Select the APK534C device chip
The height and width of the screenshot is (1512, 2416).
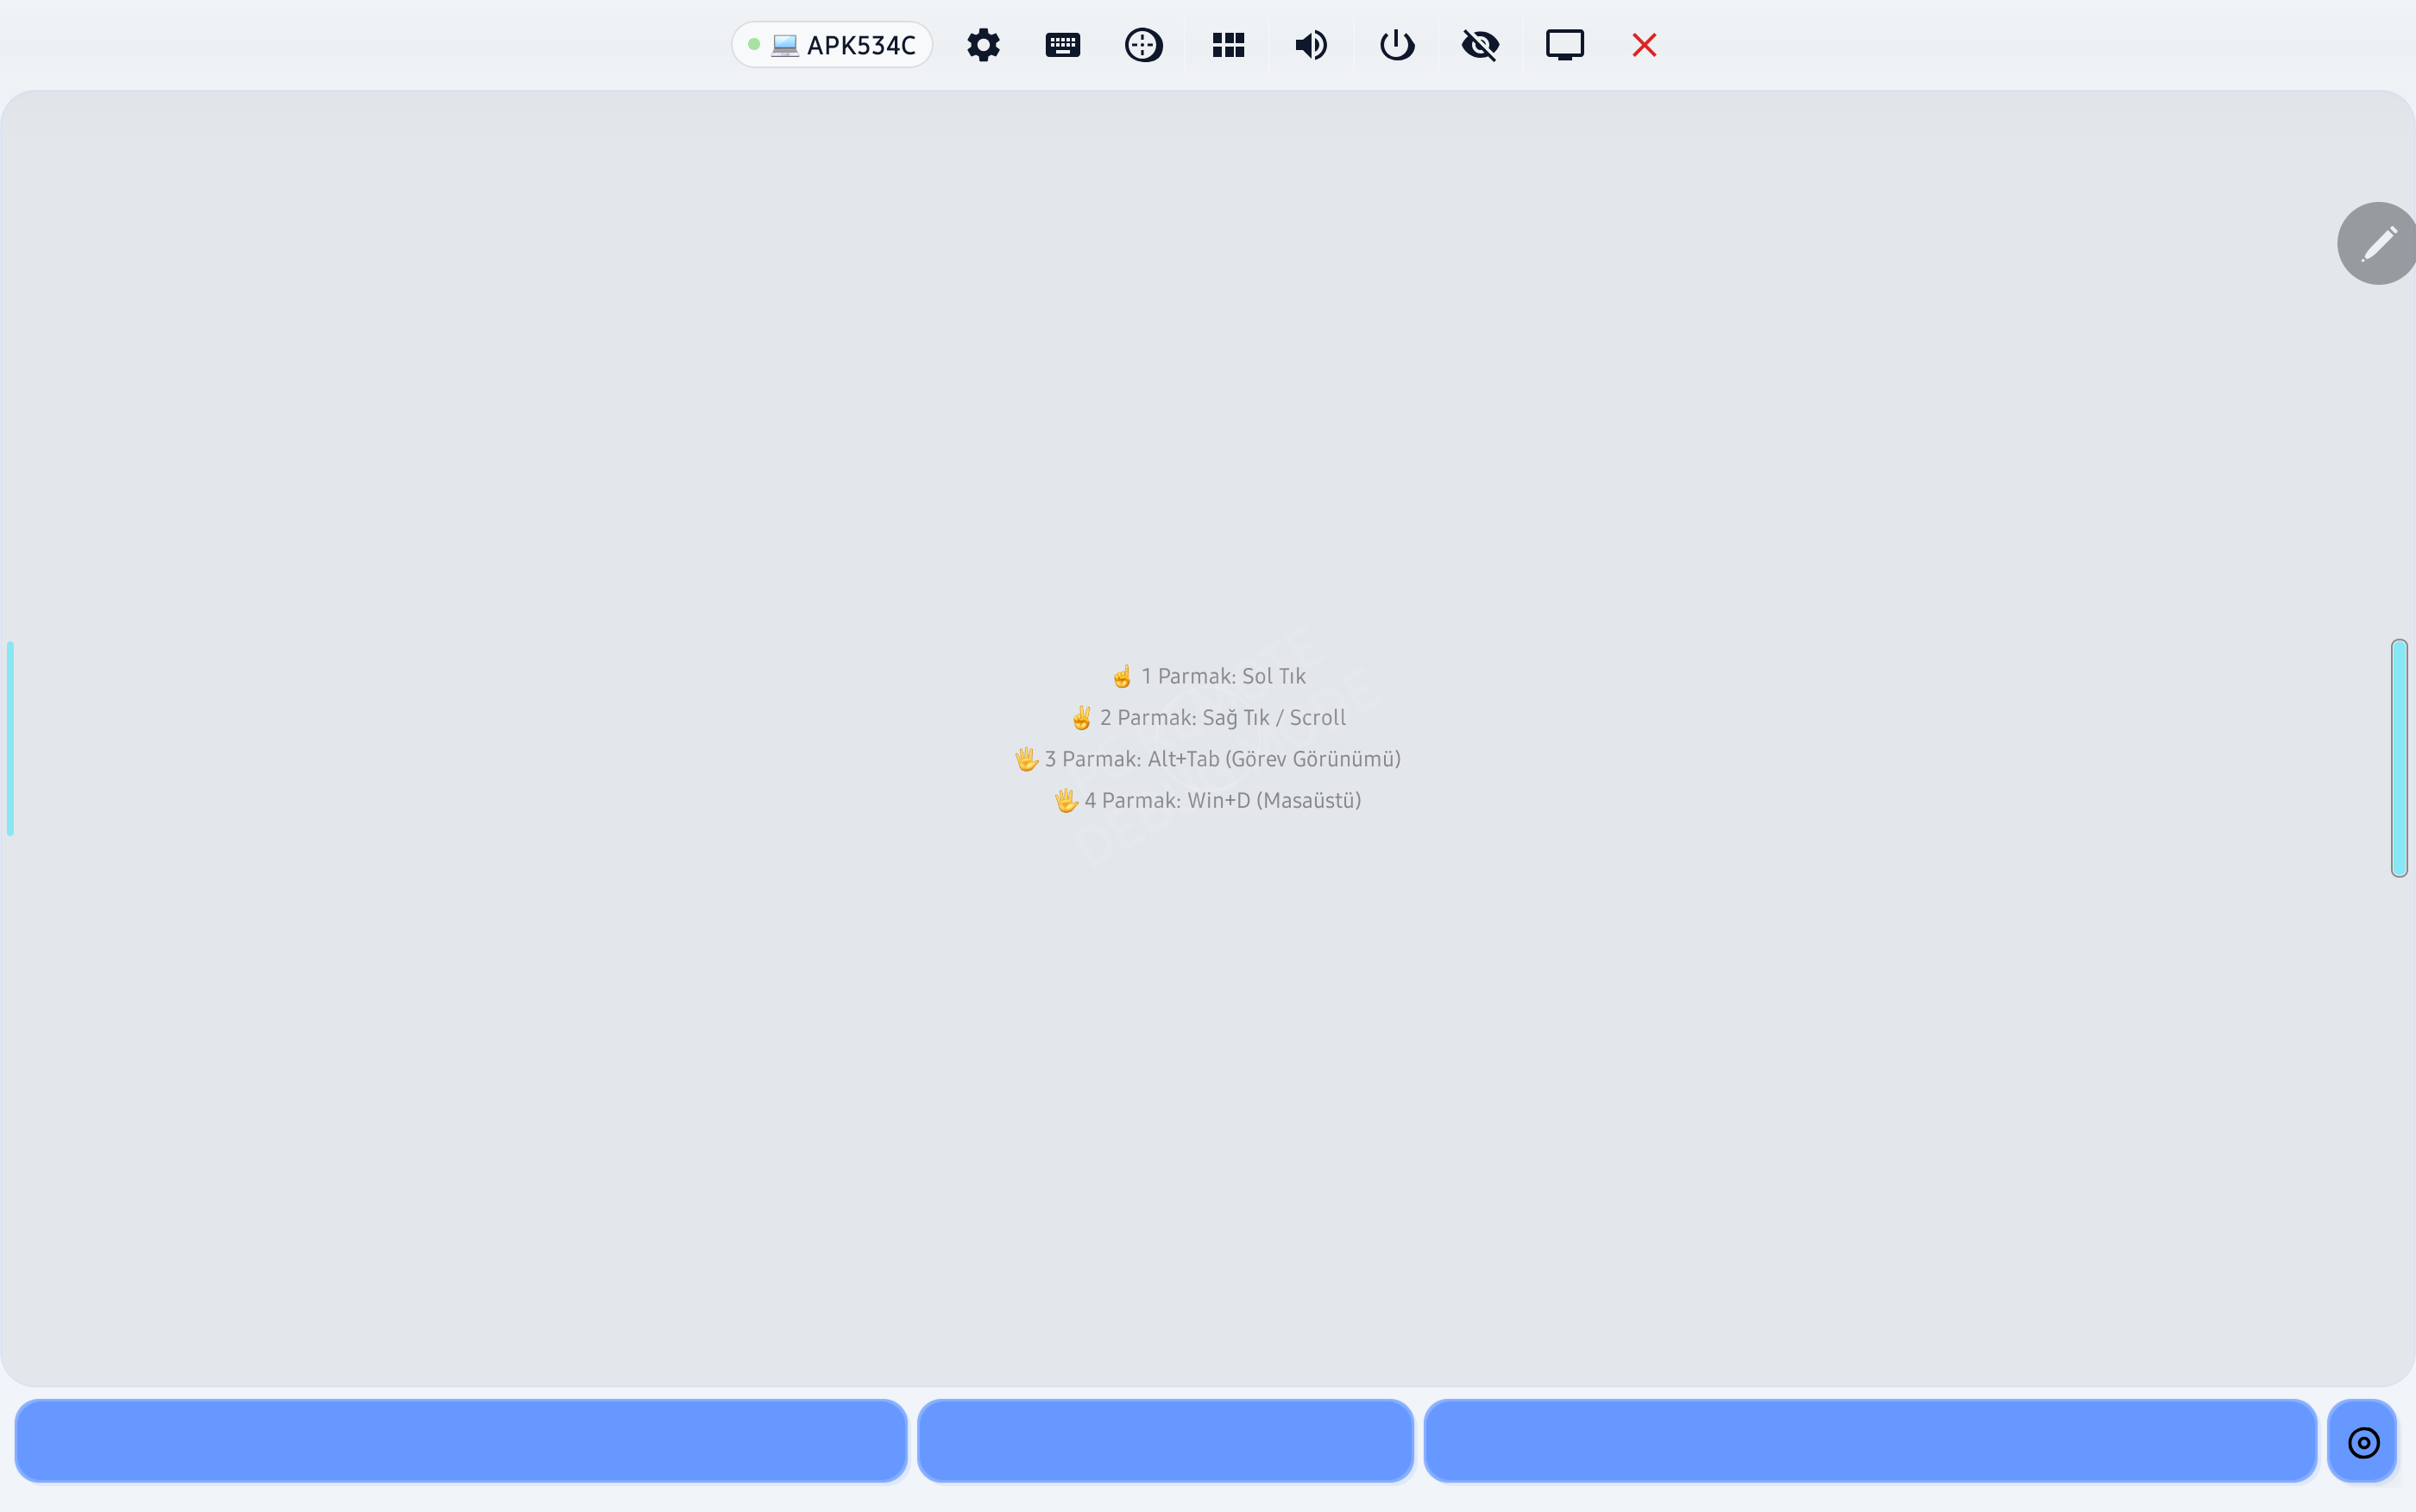click(x=832, y=45)
